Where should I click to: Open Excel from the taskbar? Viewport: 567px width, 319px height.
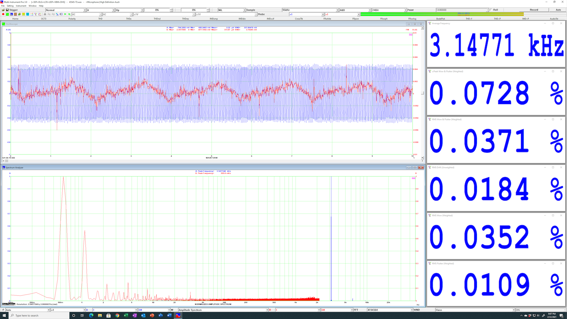[x=126, y=315]
